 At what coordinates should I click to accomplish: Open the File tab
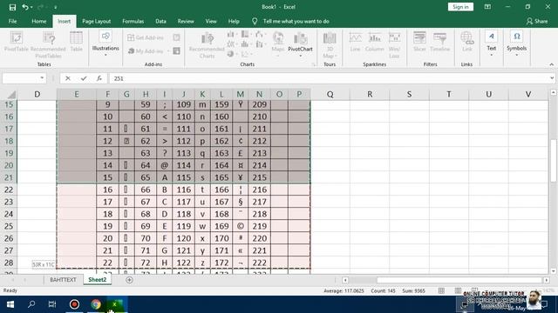pos(12,21)
